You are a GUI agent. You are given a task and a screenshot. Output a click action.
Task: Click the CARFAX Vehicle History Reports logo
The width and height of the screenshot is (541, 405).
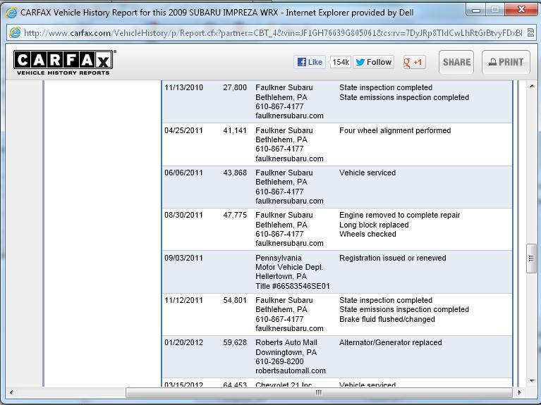63,63
